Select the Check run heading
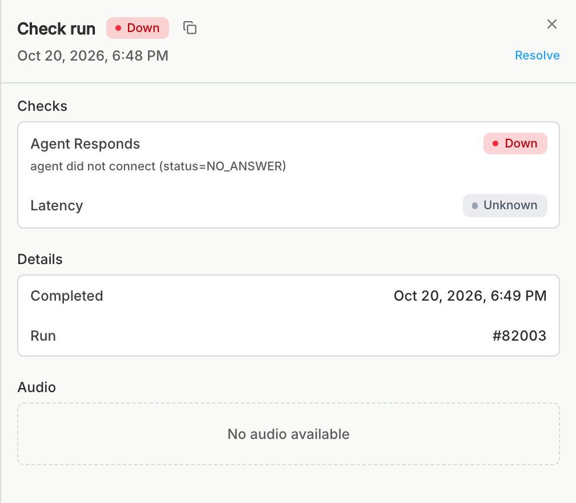The width and height of the screenshot is (576, 503). pos(56,29)
